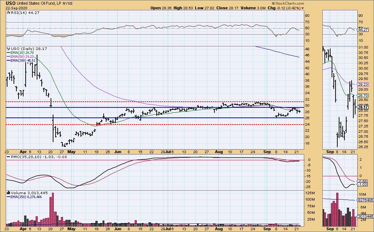Click the green EMA(20) legend line marker
Viewport: 374px width, 232px height.
tap(8, 53)
